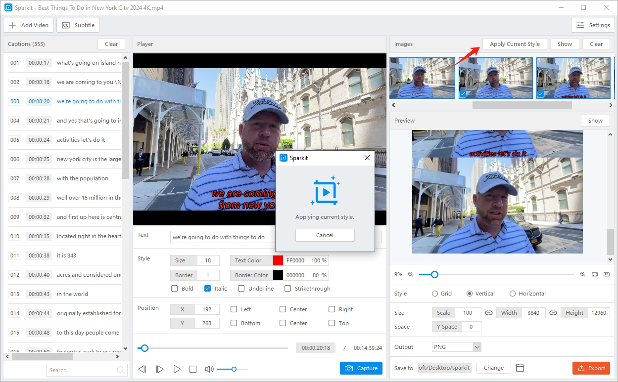Click the fit-to-window preview icon
This screenshot has height=382, width=618.
pyautogui.click(x=594, y=274)
